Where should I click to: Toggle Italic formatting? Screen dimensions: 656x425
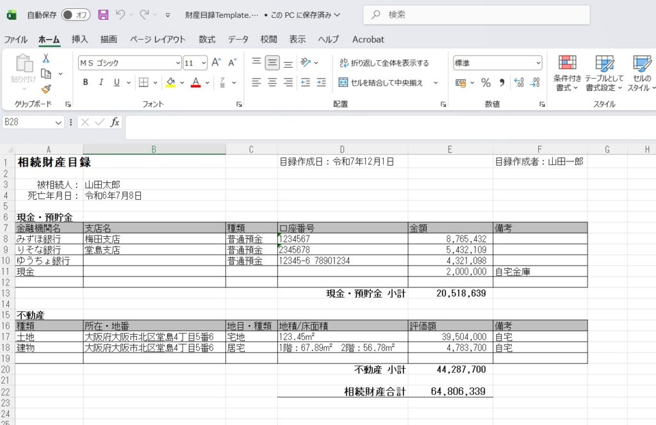pos(101,83)
